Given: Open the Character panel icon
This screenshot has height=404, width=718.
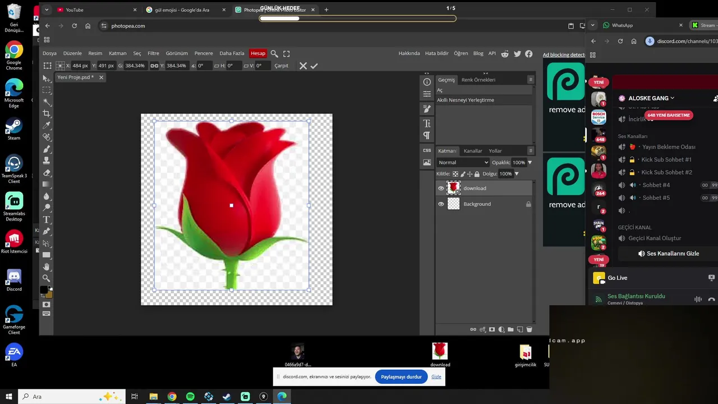Looking at the screenshot, I should [x=427, y=123].
